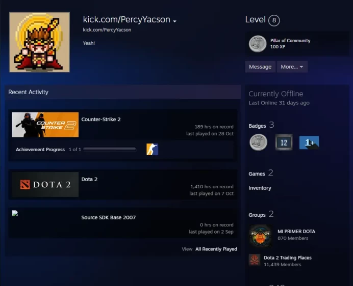Click the level 8 circle badge

[x=274, y=20]
